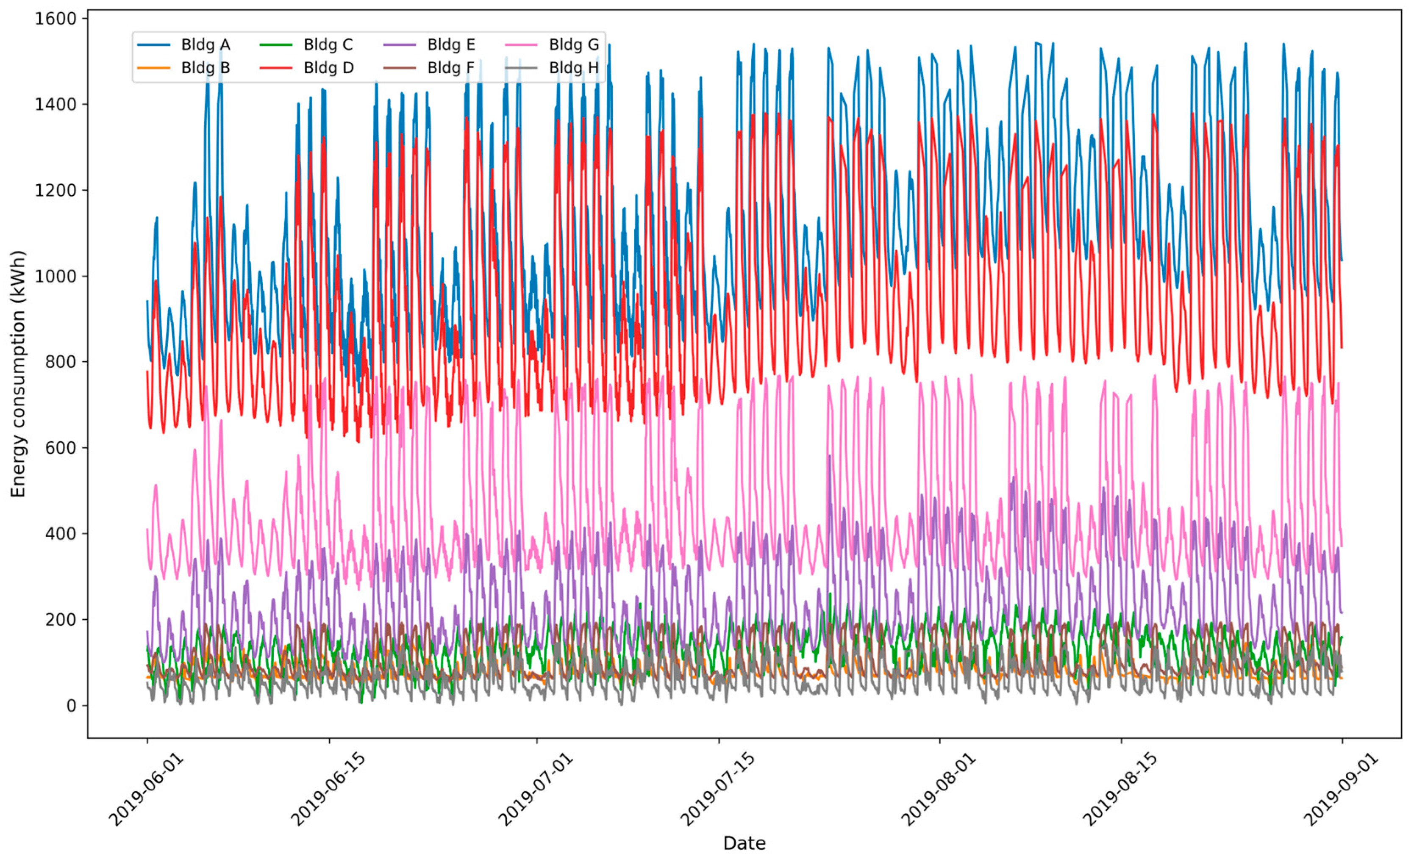This screenshot has height=862, width=1414.
Task: Pick the Bldg G legend entry
Action: (x=574, y=45)
